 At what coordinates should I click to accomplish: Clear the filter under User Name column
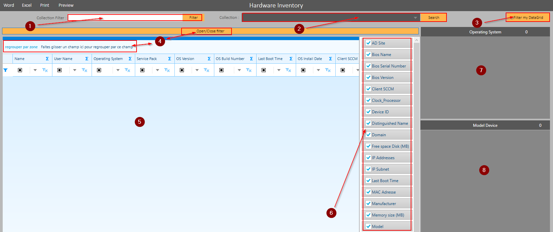tap(85, 70)
